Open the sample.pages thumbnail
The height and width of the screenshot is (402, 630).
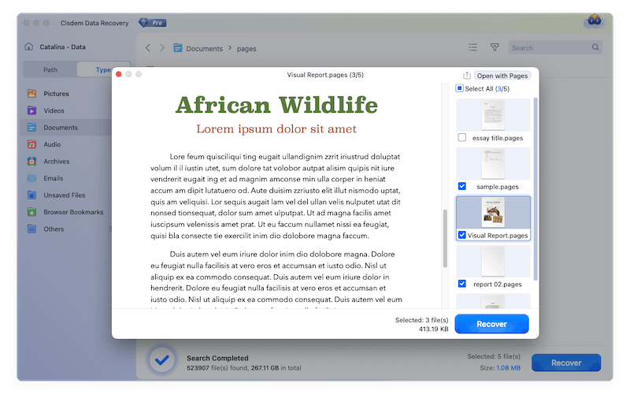pos(493,164)
